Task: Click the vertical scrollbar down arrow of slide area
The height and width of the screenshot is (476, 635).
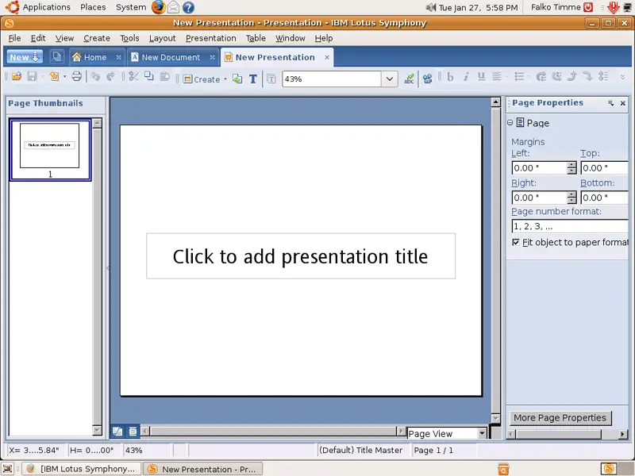Action: pos(495,418)
